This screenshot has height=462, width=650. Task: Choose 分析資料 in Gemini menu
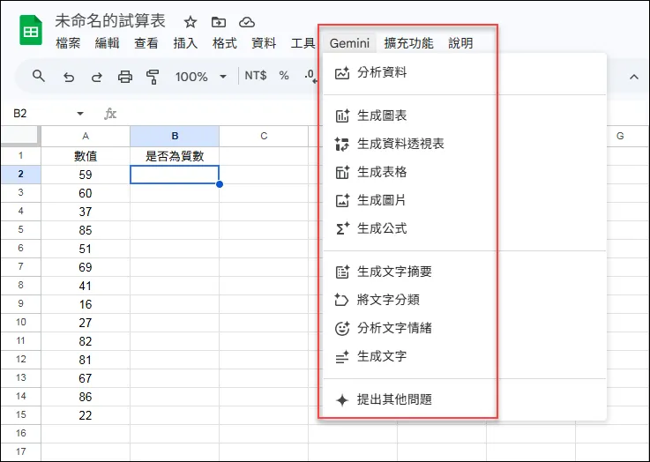(x=464, y=73)
